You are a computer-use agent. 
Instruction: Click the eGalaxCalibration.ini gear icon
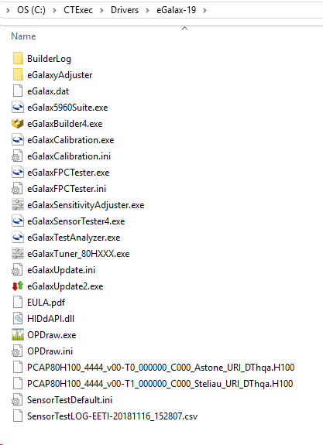(x=17, y=156)
